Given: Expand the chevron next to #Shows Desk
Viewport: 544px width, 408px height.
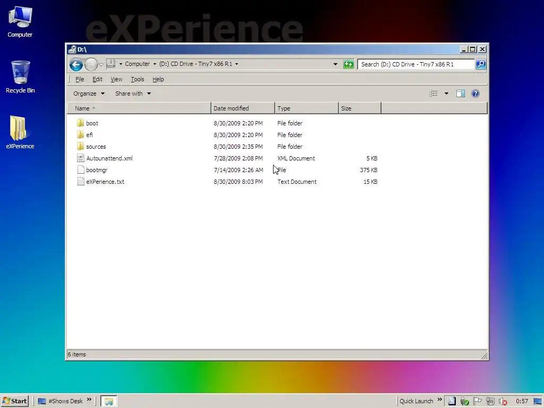Looking at the screenshot, I should tap(89, 399).
